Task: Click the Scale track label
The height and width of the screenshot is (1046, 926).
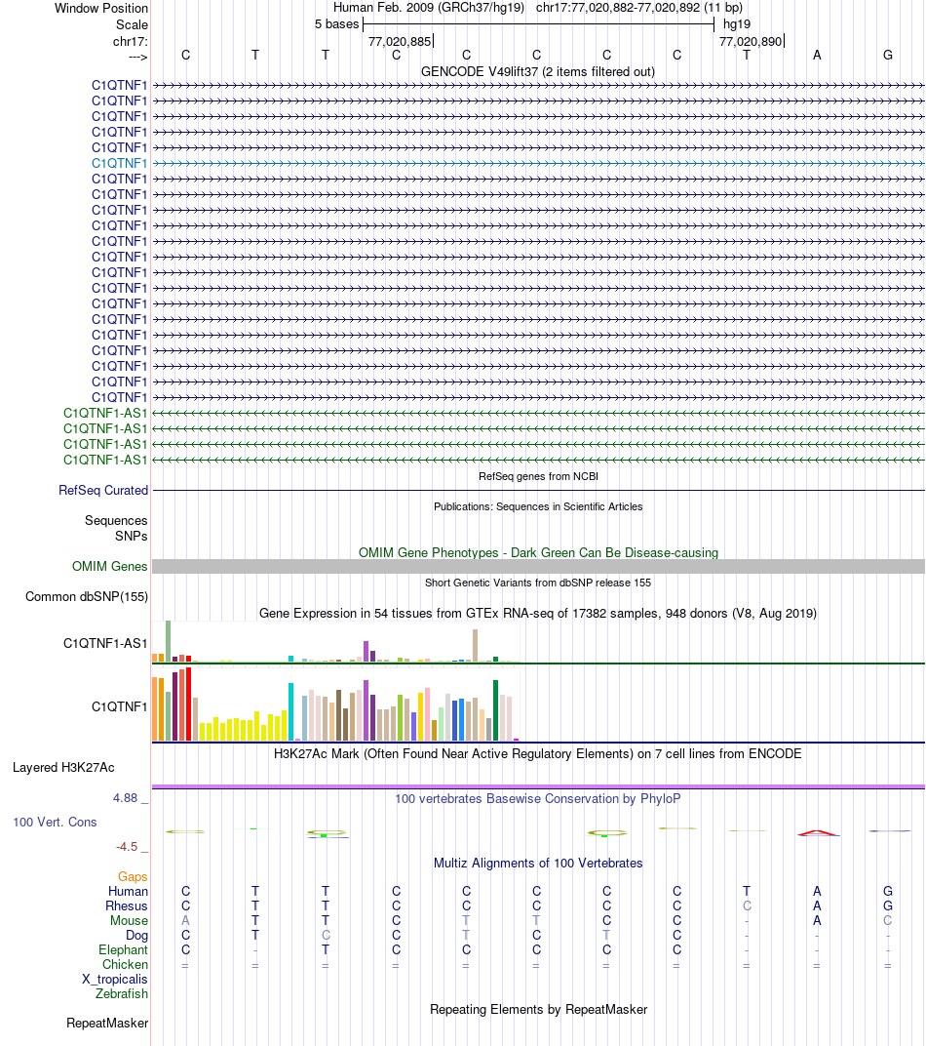Action: pyautogui.click(x=132, y=24)
